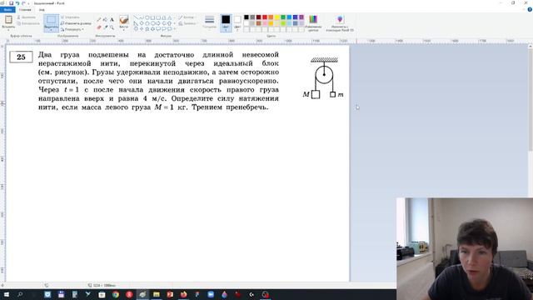
Task: Click Redo arrow in quick access toolbar
Action: point(23,3)
